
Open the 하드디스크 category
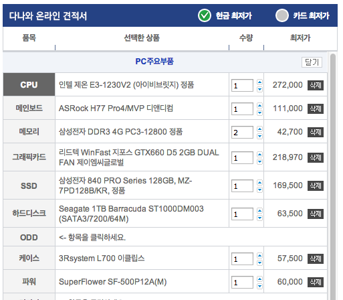[29, 214]
